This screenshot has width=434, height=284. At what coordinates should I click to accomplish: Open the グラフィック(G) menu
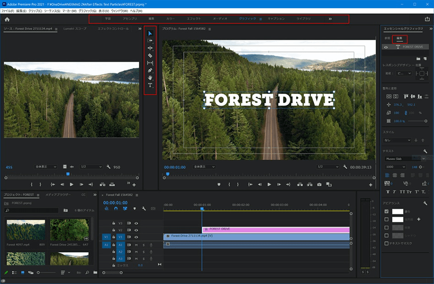click(x=87, y=11)
